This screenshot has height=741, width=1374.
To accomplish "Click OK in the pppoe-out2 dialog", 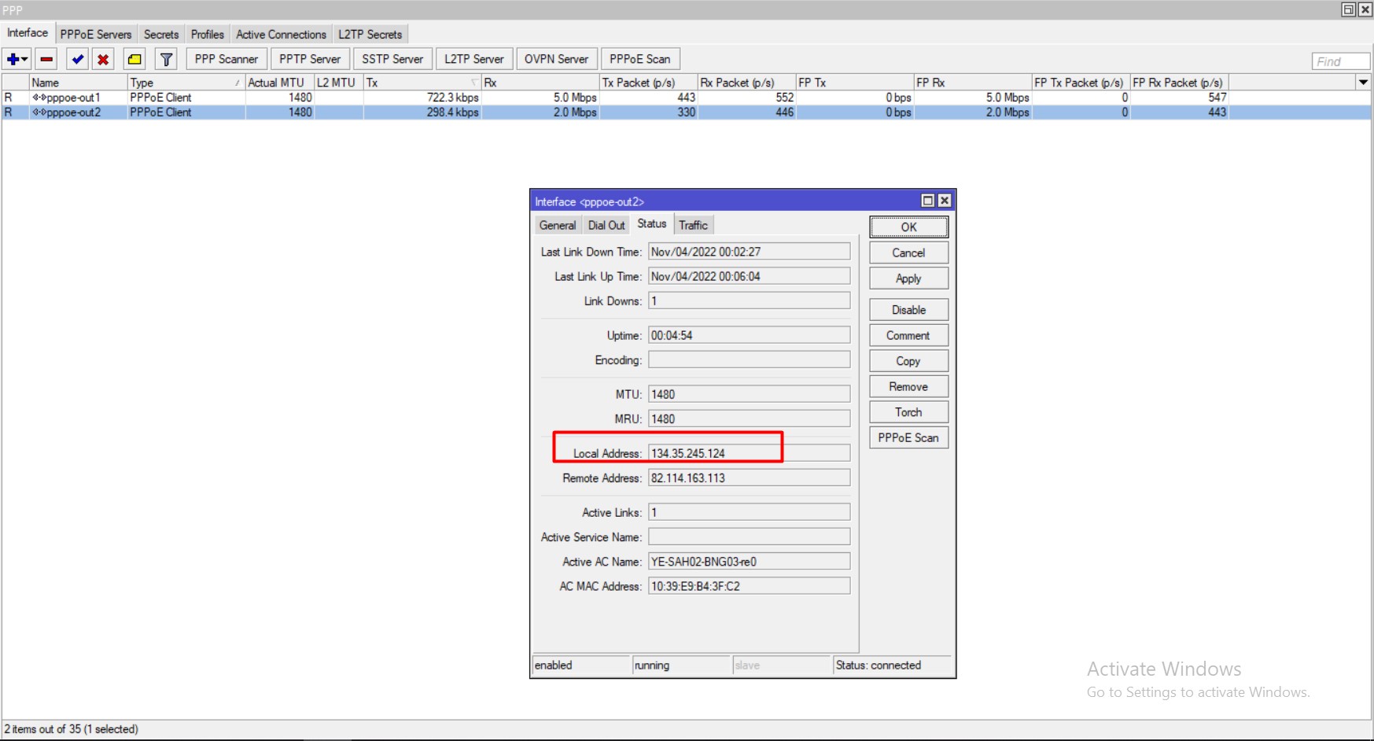I will (909, 227).
